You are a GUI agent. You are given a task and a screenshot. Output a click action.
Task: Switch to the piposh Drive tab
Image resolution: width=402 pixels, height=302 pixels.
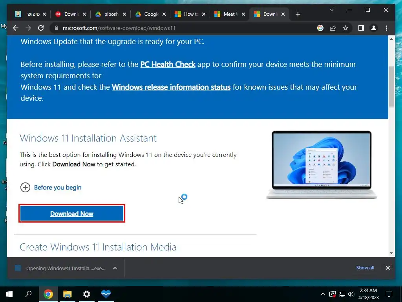[x=107, y=14]
